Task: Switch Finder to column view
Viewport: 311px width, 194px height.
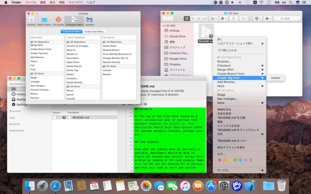Action: (x=199, y=18)
